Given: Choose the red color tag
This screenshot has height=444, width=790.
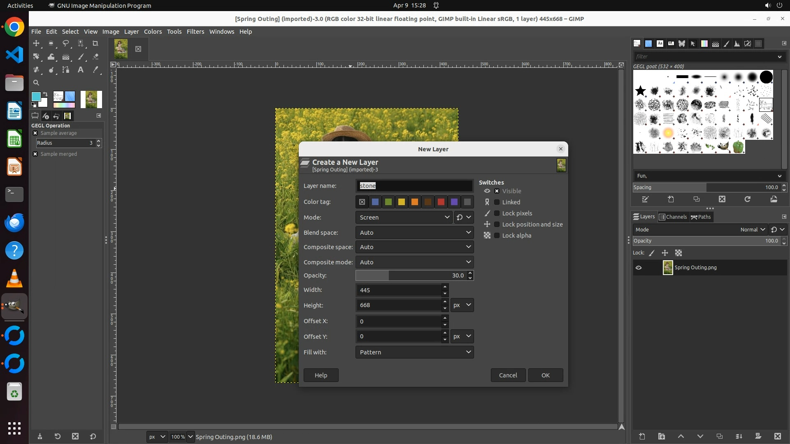Looking at the screenshot, I should [441, 202].
